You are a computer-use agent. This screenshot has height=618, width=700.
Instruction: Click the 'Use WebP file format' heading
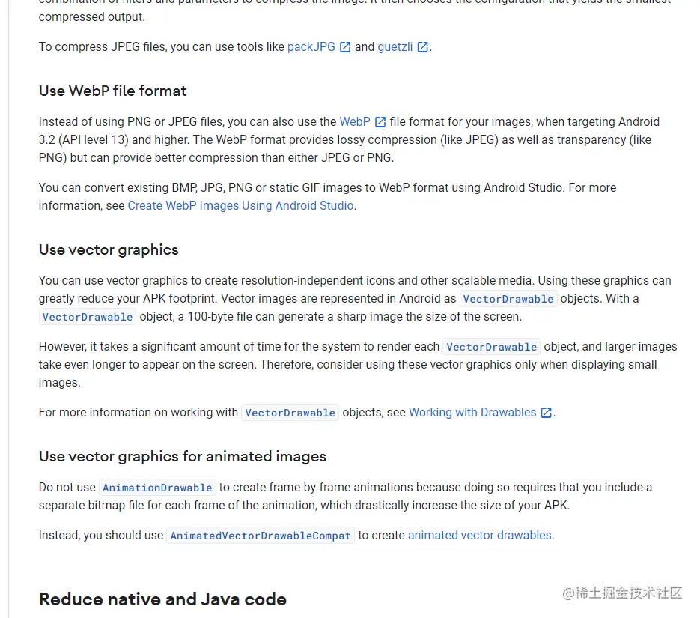113,91
